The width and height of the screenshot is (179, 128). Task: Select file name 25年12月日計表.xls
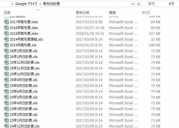25,63
